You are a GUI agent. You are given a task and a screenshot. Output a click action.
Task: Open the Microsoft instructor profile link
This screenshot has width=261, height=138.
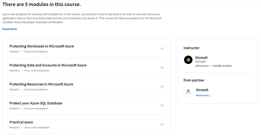pos(201,58)
